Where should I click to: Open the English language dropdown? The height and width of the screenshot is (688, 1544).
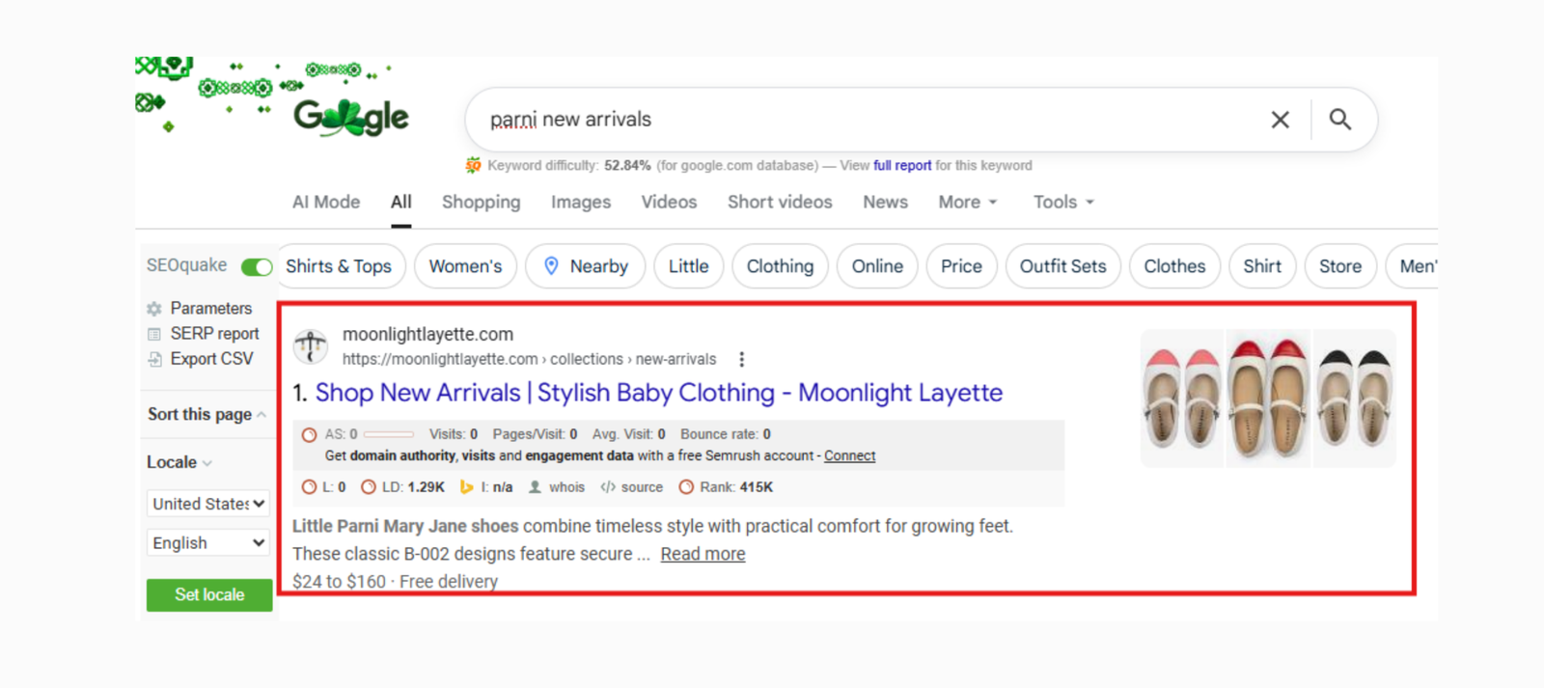[208, 543]
